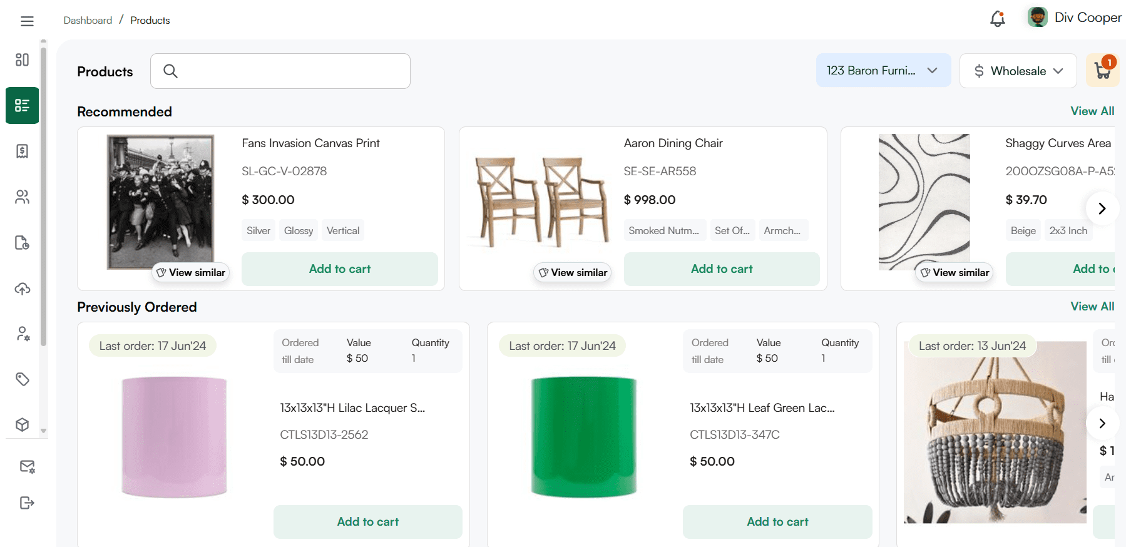Open the Wholesale pricing dropdown

click(1018, 71)
